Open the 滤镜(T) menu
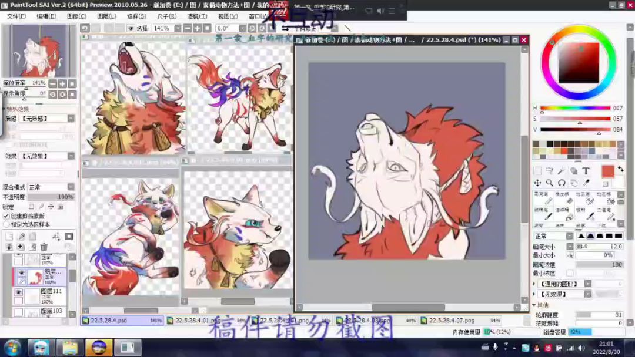 pyautogui.click(x=197, y=16)
